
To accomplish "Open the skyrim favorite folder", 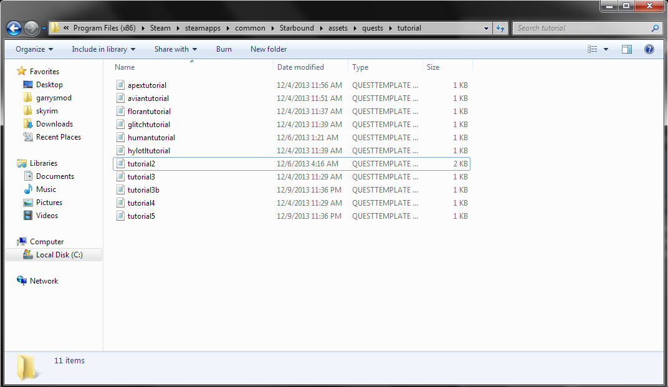I will pos(47,111).
